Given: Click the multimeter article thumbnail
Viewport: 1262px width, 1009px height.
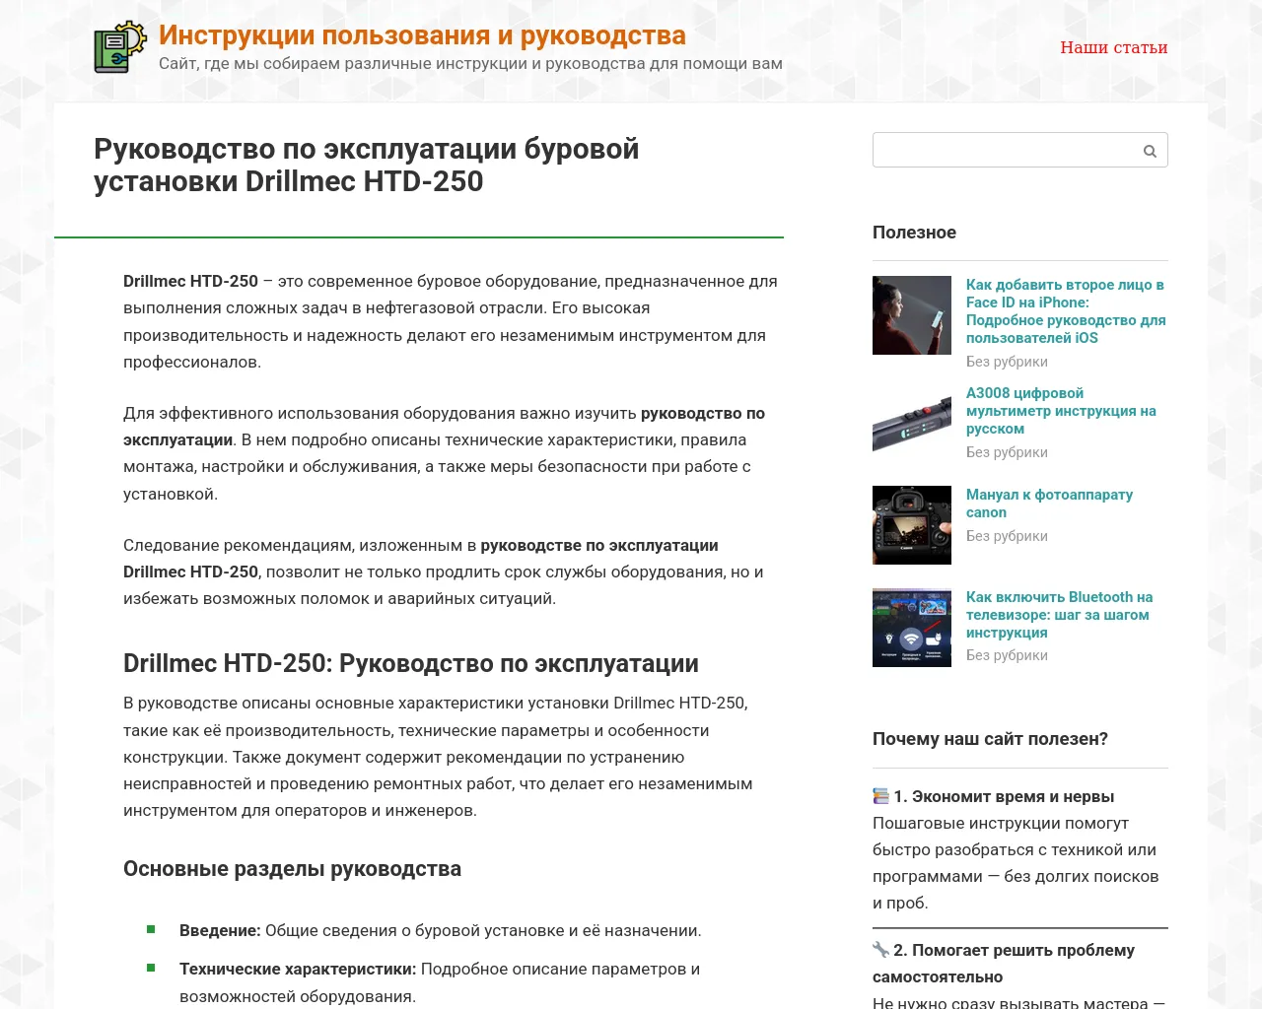Looking at the screenshot, I should pyautogui.click(x=912, y=424).
